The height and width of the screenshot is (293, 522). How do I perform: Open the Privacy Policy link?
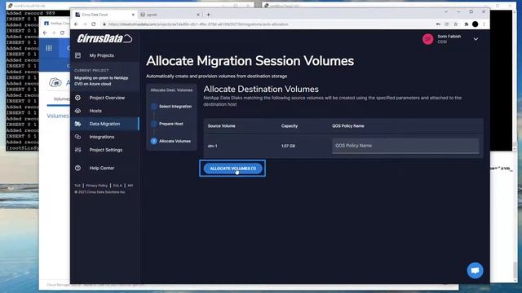coord(96,186)
